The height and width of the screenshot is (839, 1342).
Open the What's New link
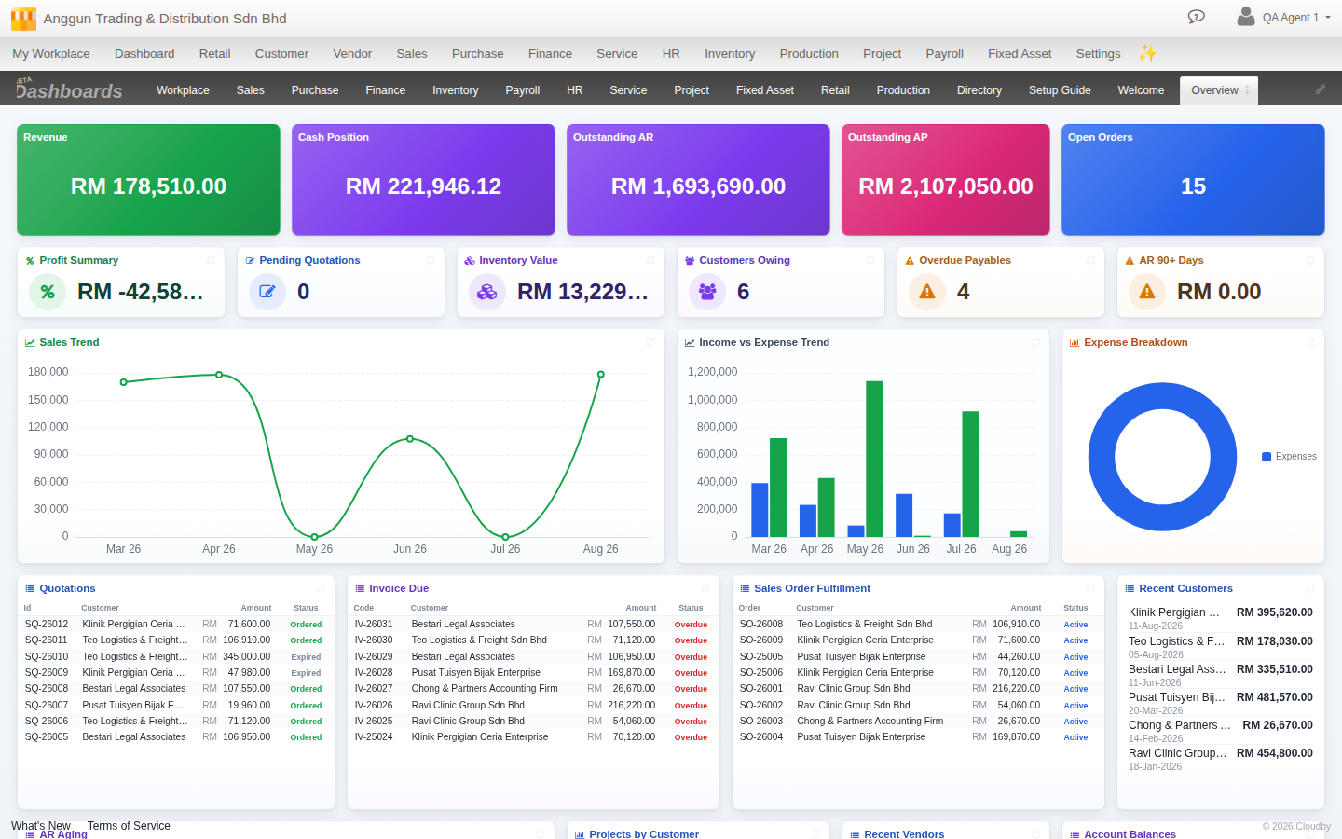coord(41,826)
